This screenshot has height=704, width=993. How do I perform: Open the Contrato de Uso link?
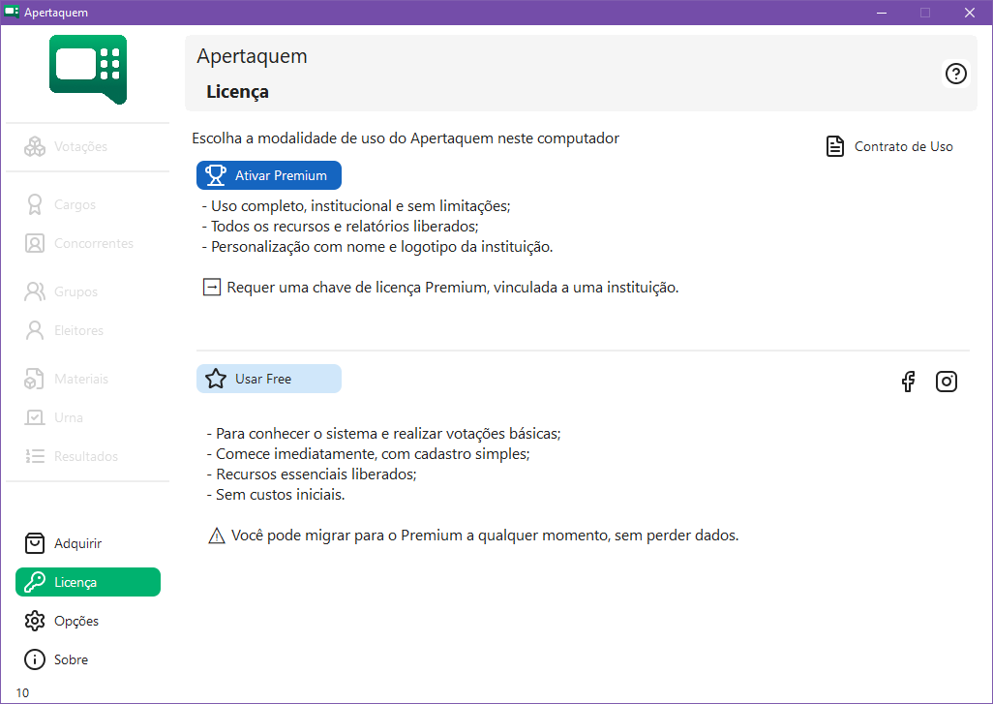[x=889, y=146]
